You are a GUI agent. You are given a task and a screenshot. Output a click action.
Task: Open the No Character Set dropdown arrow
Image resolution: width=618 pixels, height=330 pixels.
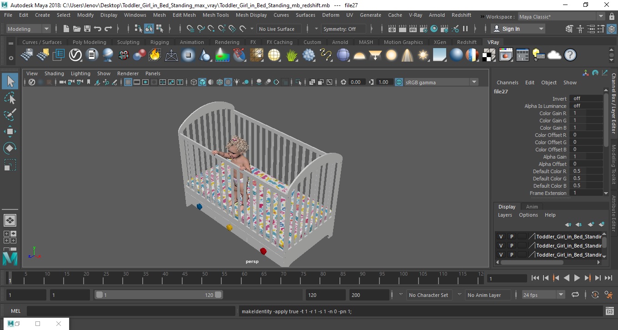401,295
